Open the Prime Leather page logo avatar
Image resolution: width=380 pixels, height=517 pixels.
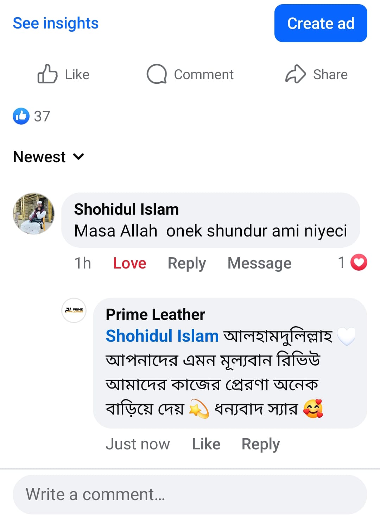[x=74, y=310]
